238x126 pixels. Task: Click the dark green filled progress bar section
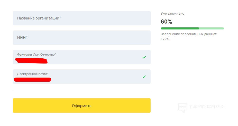click(x=180, y=28)
